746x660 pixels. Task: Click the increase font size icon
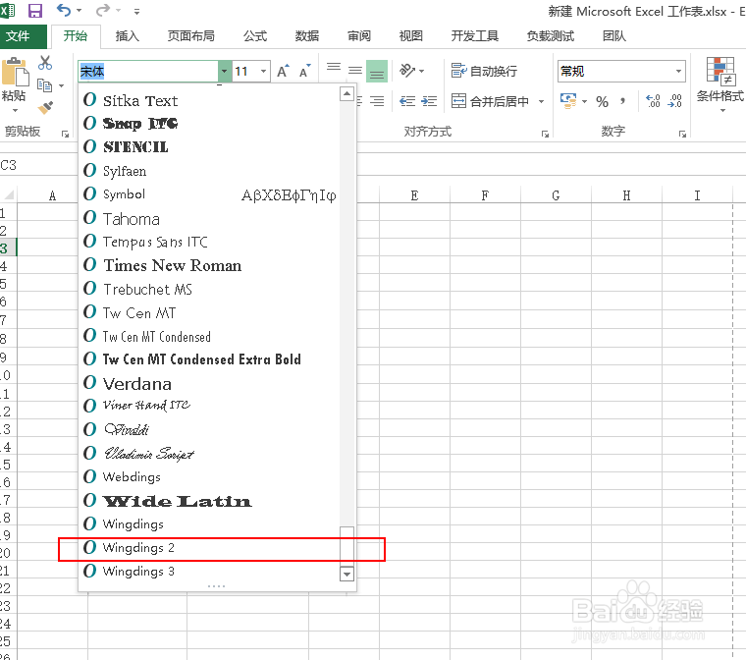point(283,71)
